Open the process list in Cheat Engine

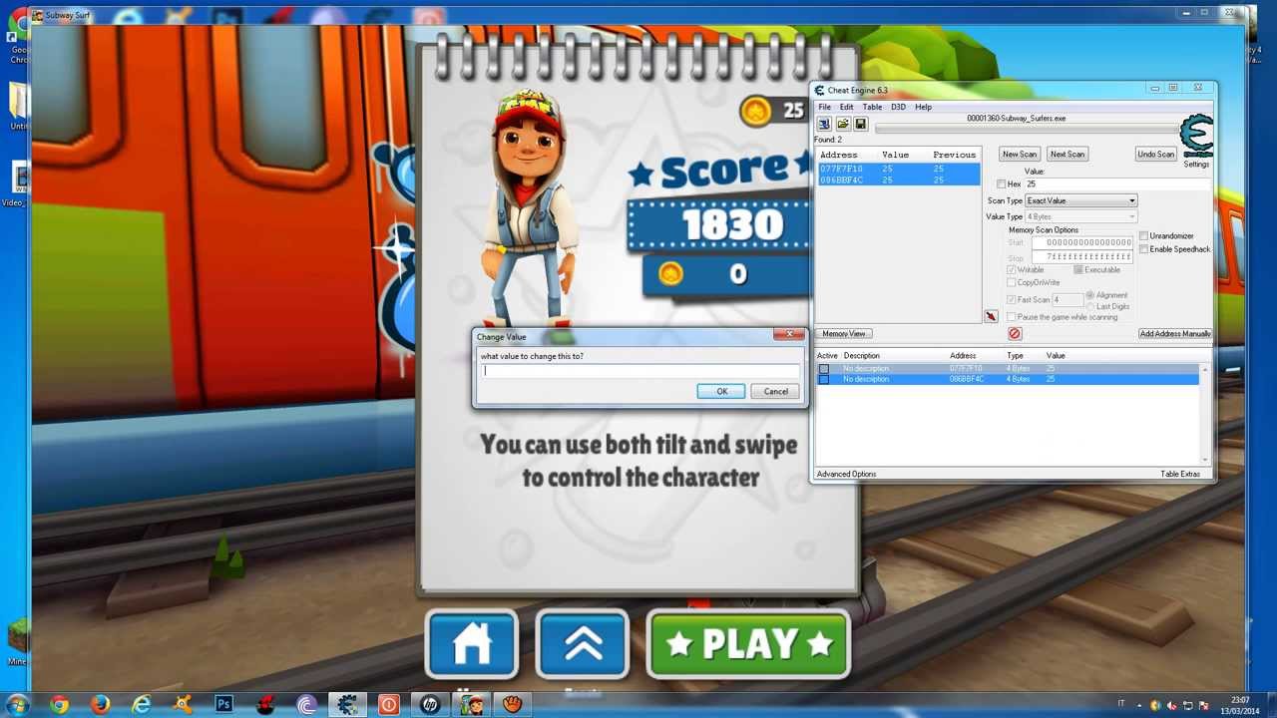(824, 124)
